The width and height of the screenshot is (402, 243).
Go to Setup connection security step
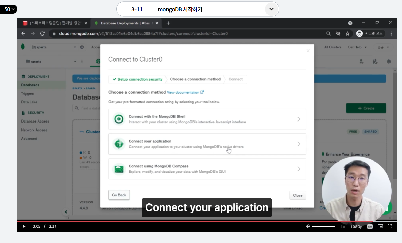(x=137, y=79)
